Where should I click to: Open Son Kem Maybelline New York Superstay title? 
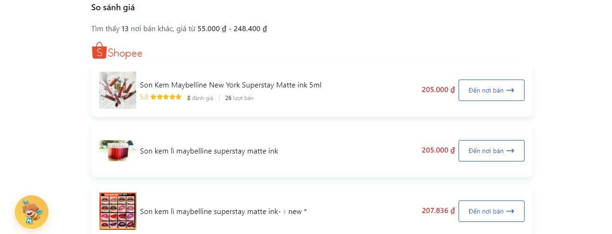point(231,85)
